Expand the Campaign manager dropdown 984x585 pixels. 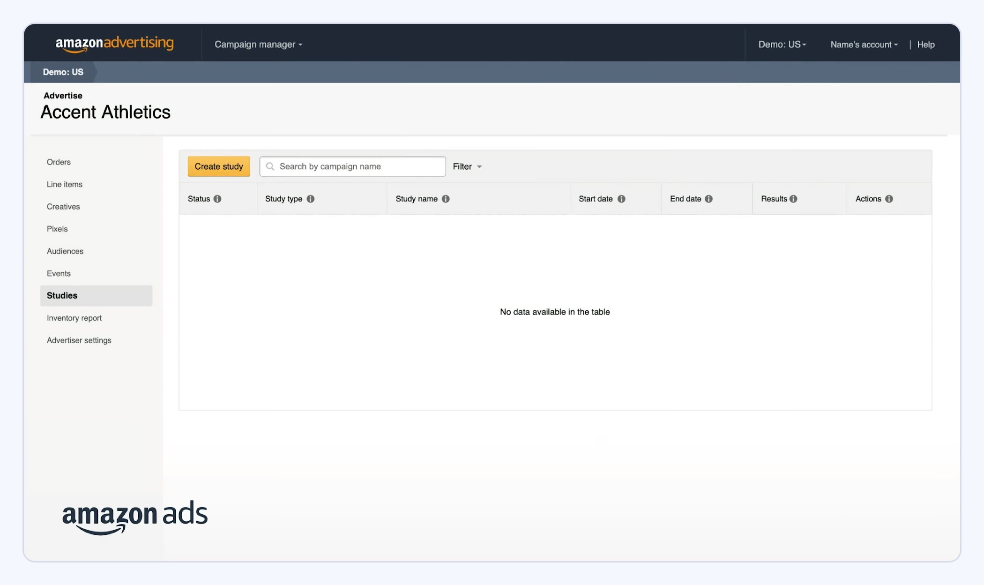point(258,44)
